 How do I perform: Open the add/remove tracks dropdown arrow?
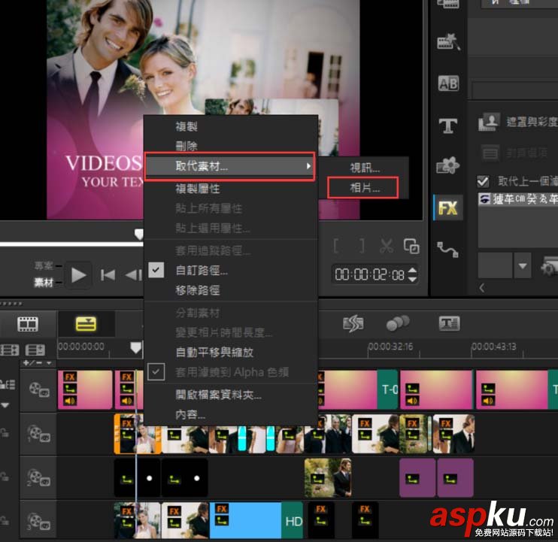[x=49, y=363]
